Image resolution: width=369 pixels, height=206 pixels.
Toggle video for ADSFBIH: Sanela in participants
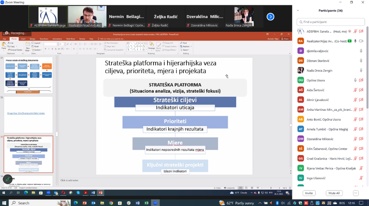[x=361, y=31]
